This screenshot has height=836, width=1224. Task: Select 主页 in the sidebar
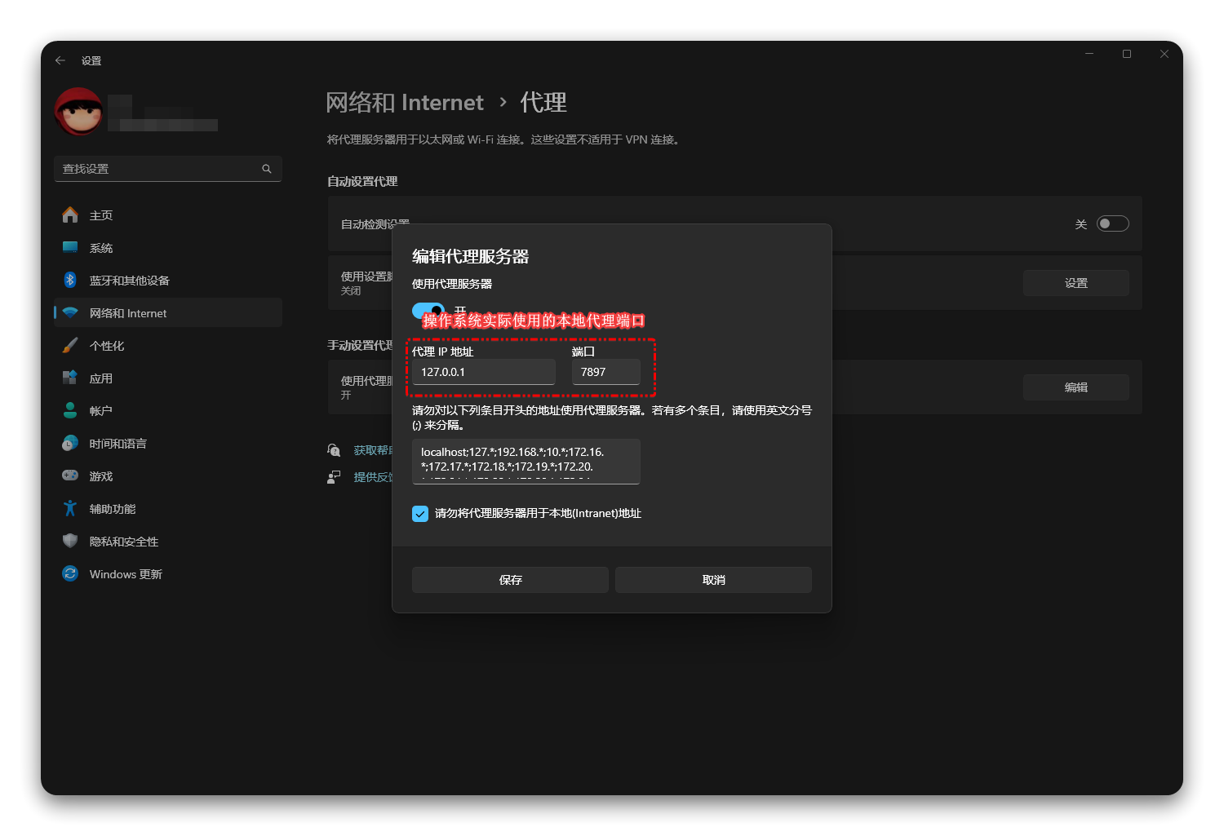pos(168,215)
